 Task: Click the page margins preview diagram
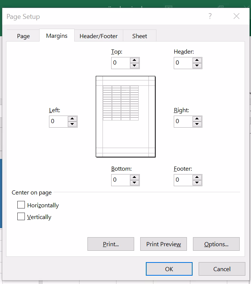(x=125, y=117)
